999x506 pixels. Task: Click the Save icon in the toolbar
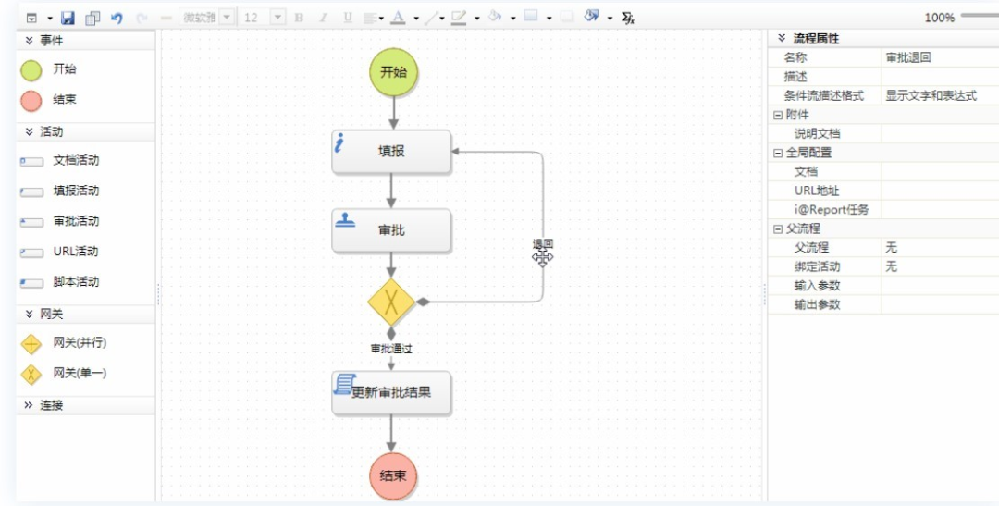(68, 18)
